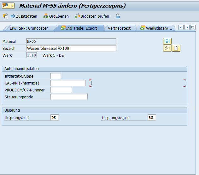Click the Werk field 1010

(x=32, y=55)
